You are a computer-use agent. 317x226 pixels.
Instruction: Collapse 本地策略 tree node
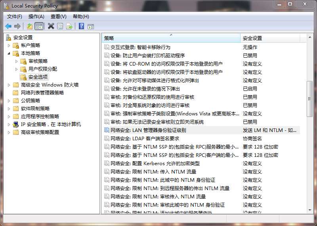9,53
